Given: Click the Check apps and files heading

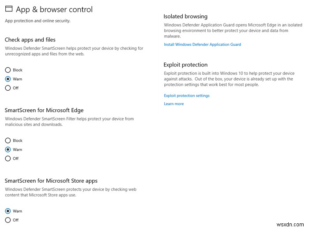Looking at the screenshot, I should 30,40.
